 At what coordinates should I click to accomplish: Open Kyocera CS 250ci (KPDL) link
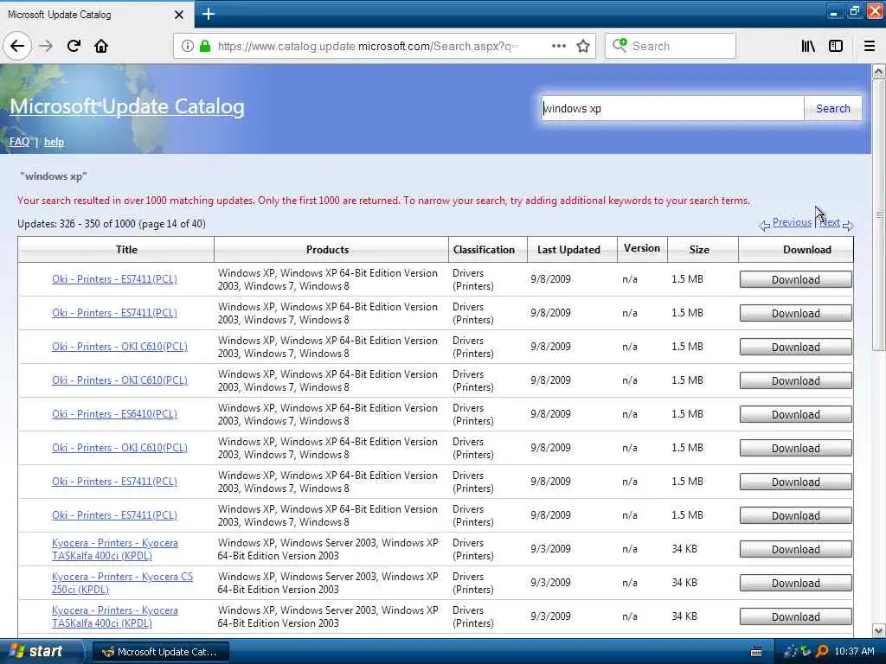point(122,583)
